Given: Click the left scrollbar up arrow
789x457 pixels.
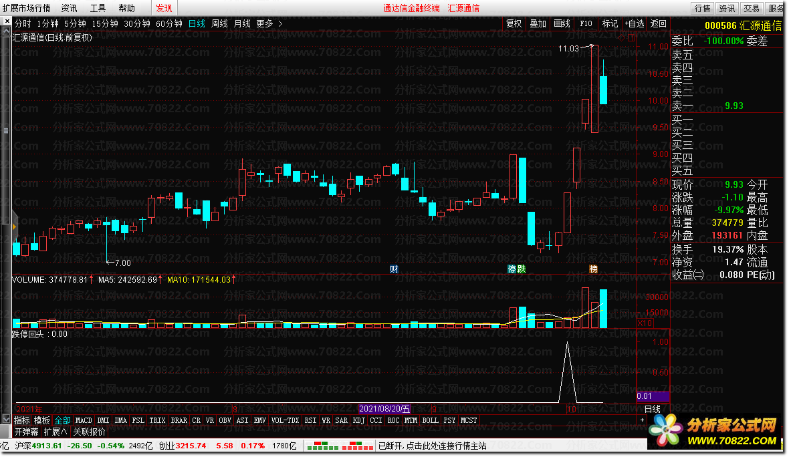Looking at the screenshot, I should (x=6, y=31).
